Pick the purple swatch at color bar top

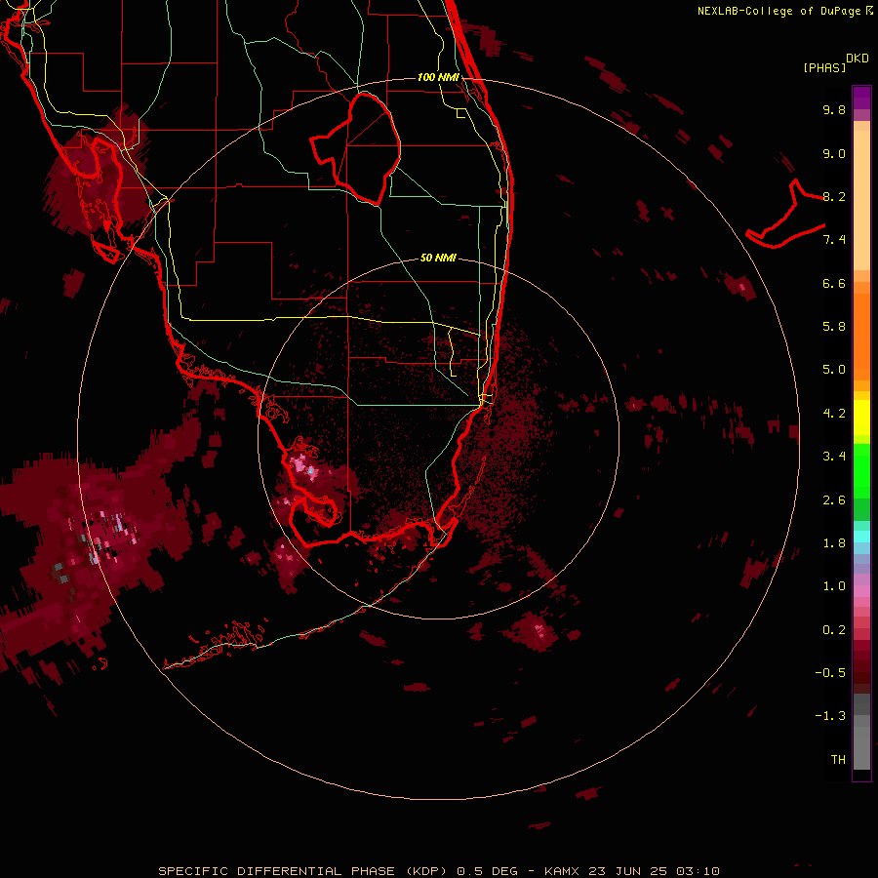tap(861, 98)
